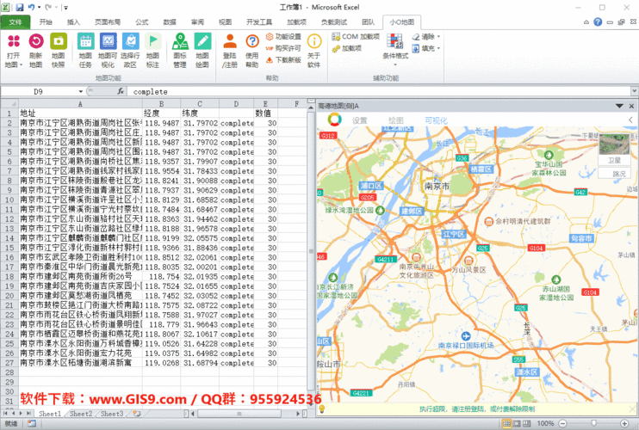639x430 pixels.
Task: Click the 100% zoom level button
Action: click(545, 423)
